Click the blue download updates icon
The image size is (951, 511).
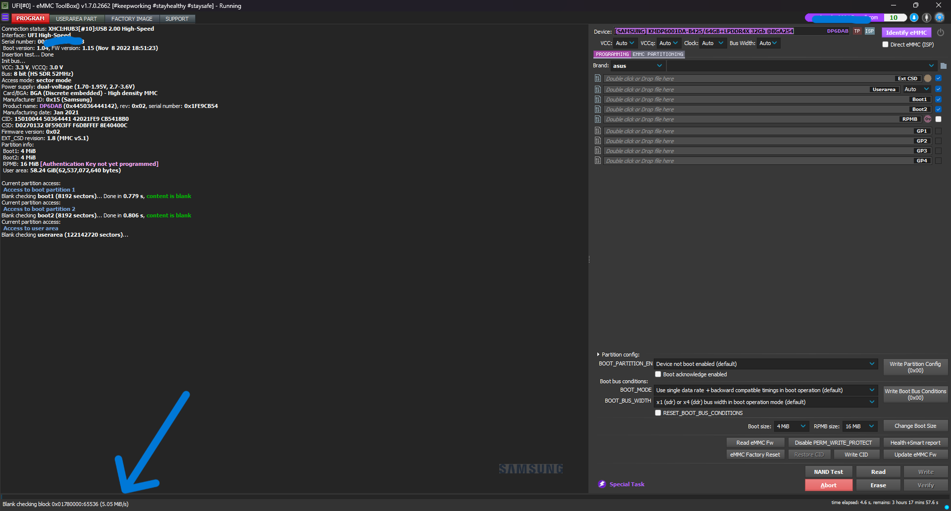914,18
